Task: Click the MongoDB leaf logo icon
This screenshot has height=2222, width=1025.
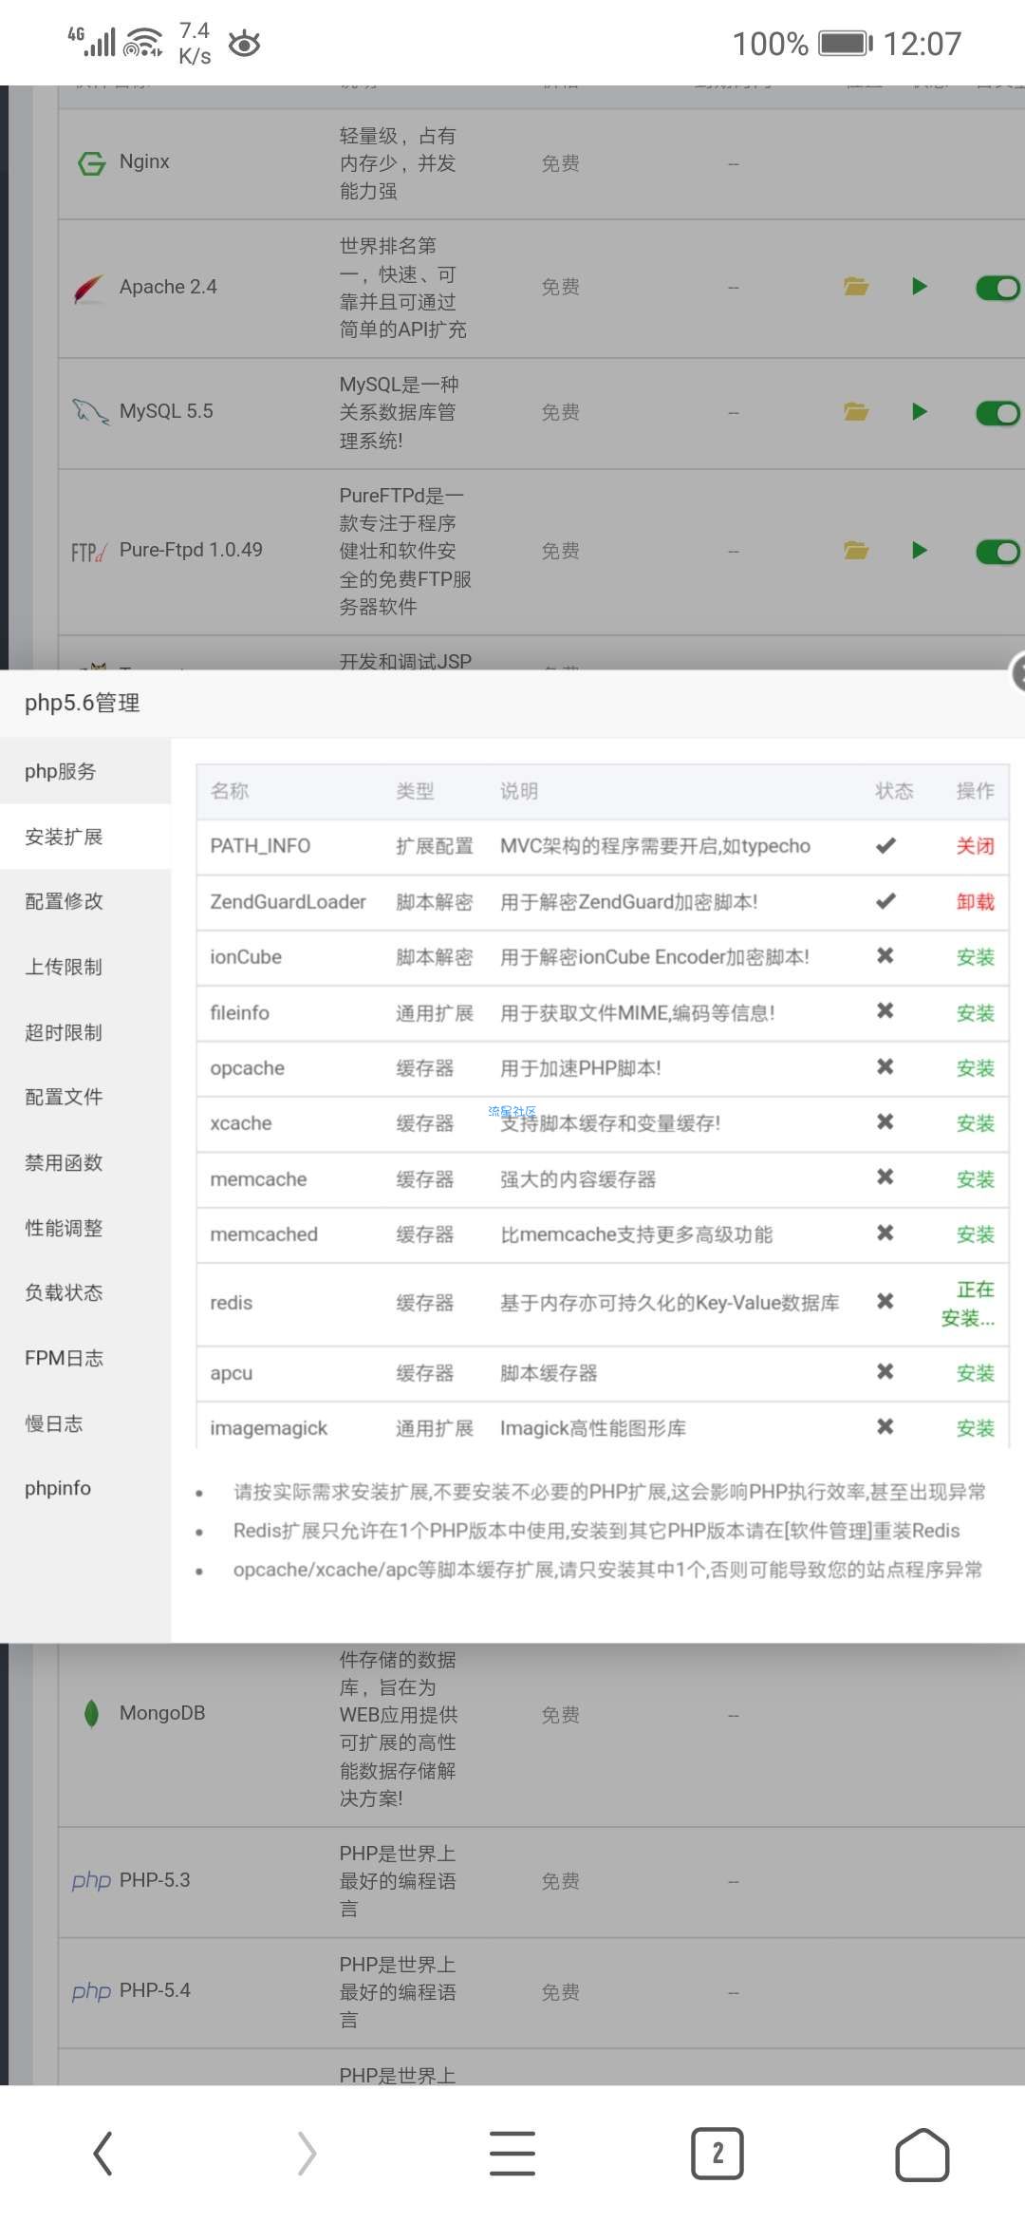Action: click(91, 1714)
